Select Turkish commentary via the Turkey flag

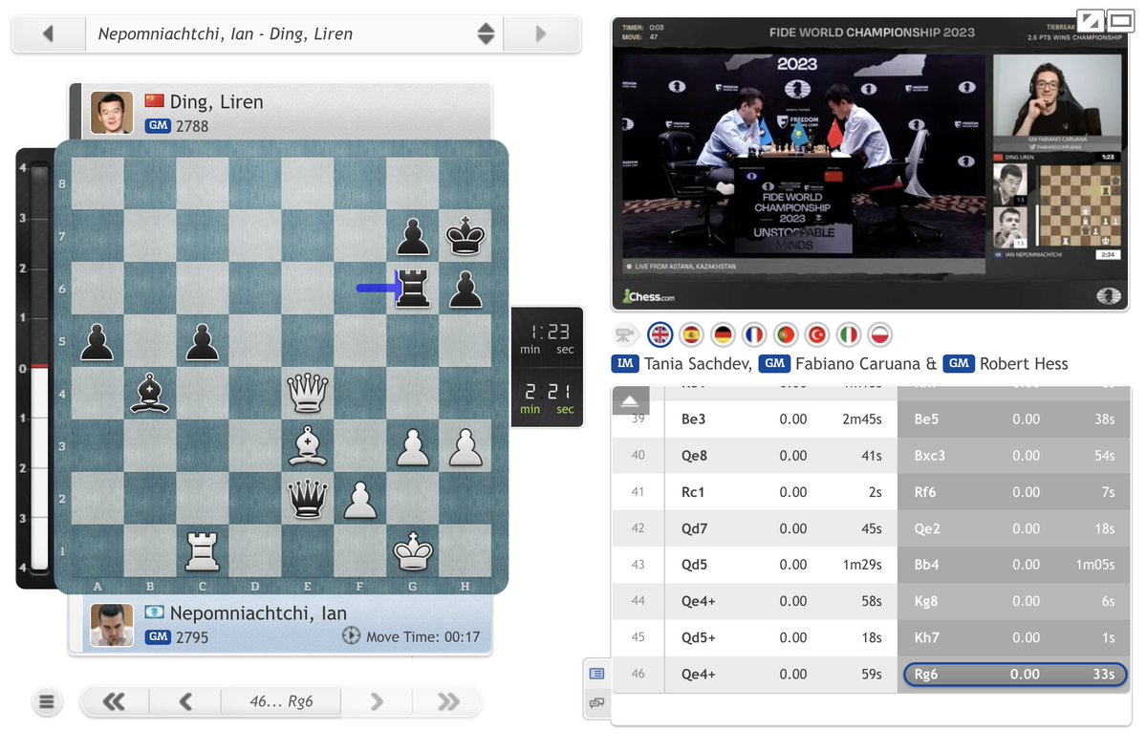click(817, 334)
